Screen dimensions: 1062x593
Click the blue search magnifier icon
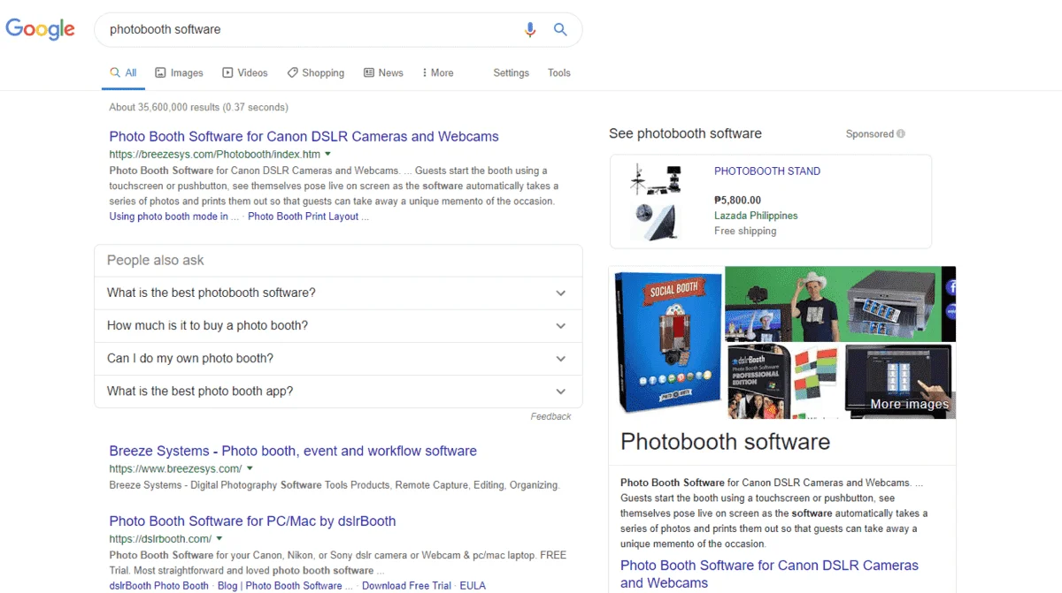pos(560,29)
